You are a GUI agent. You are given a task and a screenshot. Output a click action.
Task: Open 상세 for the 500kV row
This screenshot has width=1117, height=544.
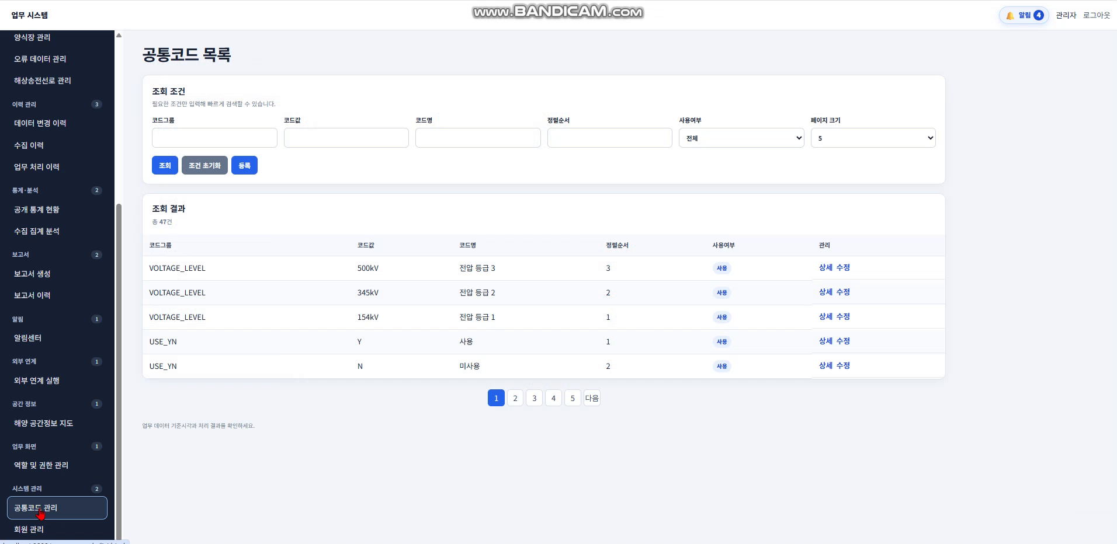coord(825,267)
